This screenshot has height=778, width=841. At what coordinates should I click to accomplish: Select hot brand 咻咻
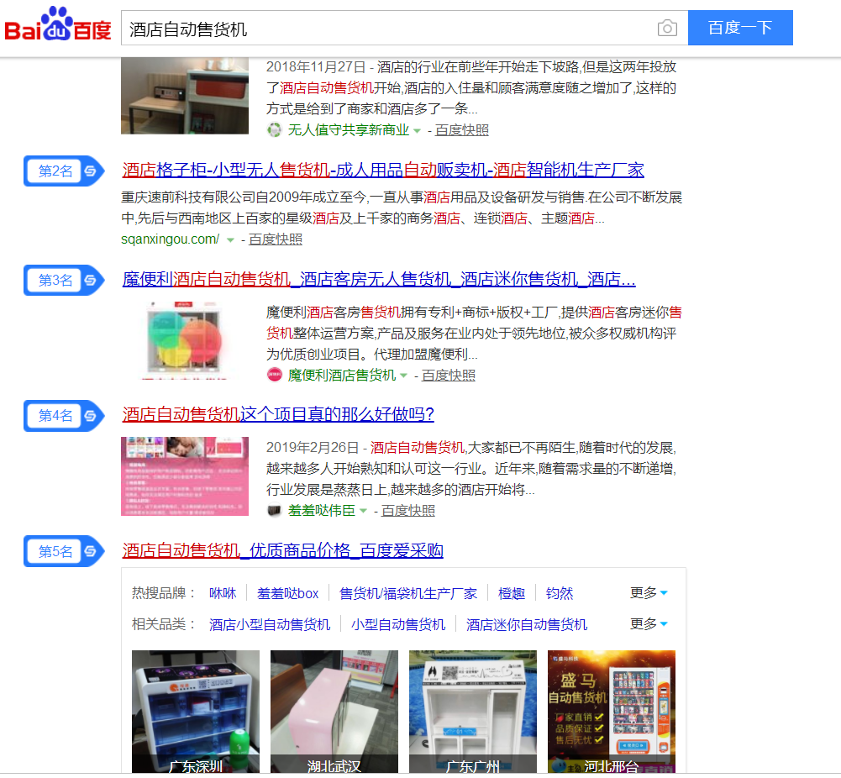point(223,593)
